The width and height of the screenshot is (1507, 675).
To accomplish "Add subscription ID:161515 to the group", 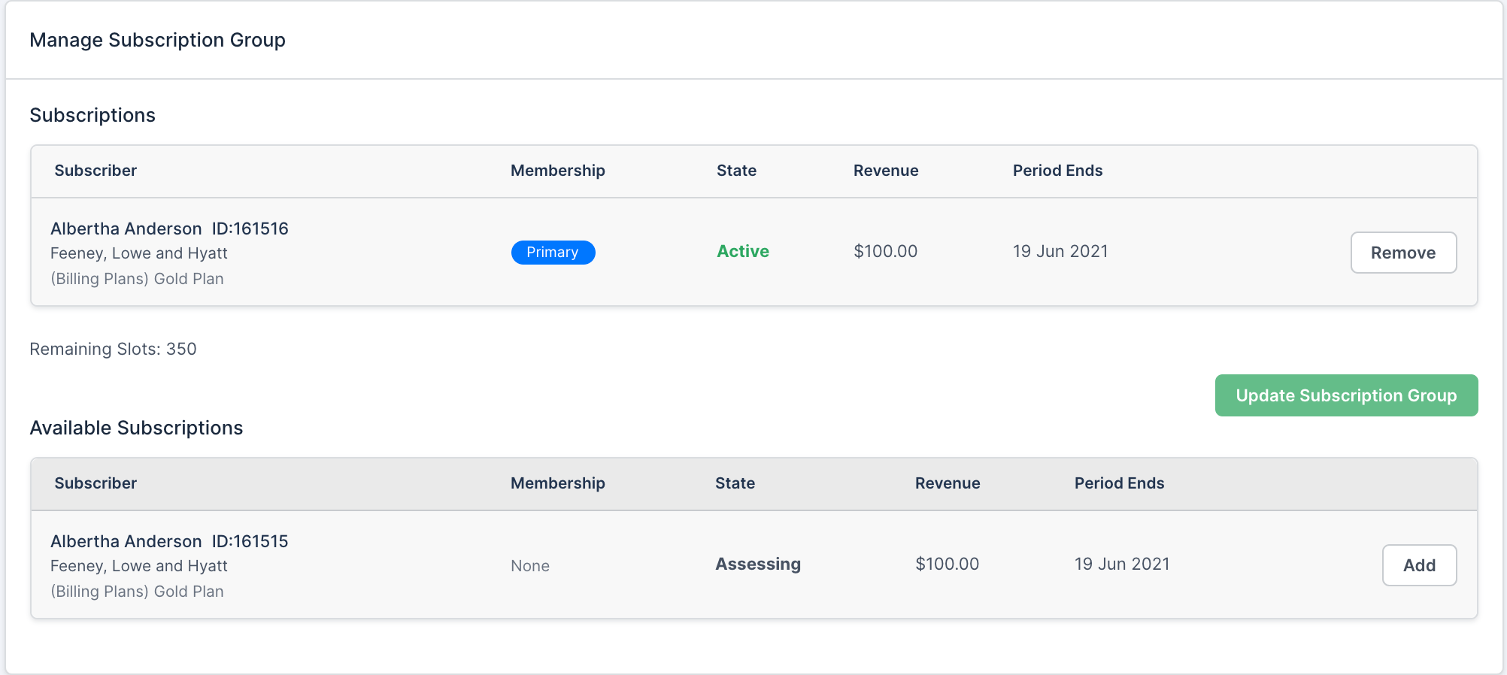I will pyautogui.click(x=1419, y=565).
